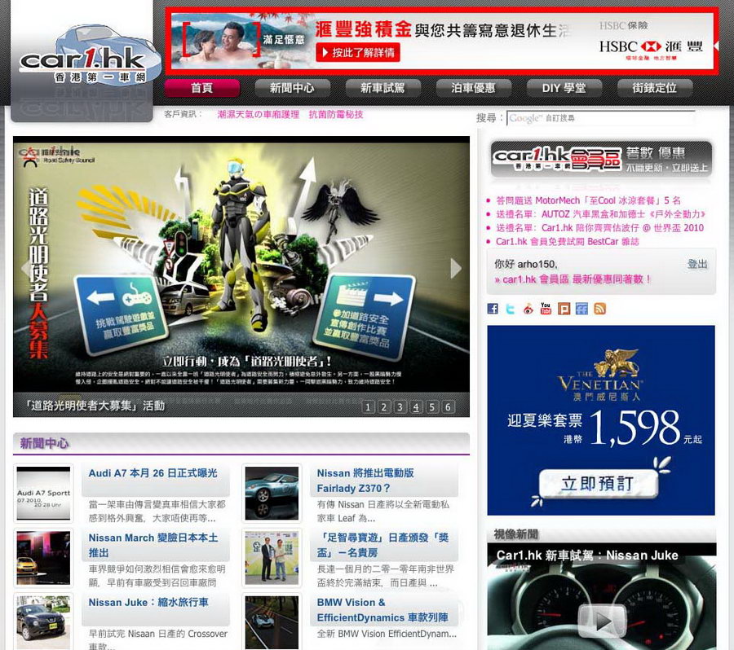Screen dimensions: 734x650
Task: Click the 新聞中心 section heading
Action: click(x=44, y=443)
